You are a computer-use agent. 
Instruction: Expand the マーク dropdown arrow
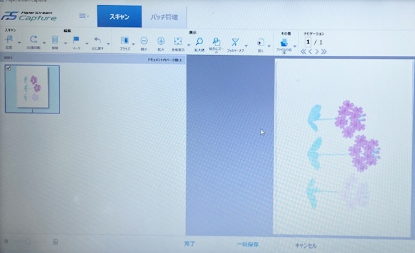click(87, 43)
